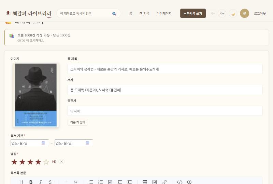Decrease font size with 가- button

[x=213, y=13]
